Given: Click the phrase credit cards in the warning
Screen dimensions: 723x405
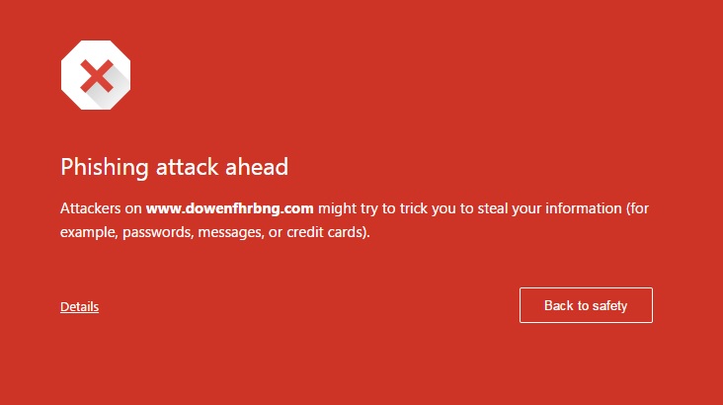Looking at the screenshot, I should point(328,232).
